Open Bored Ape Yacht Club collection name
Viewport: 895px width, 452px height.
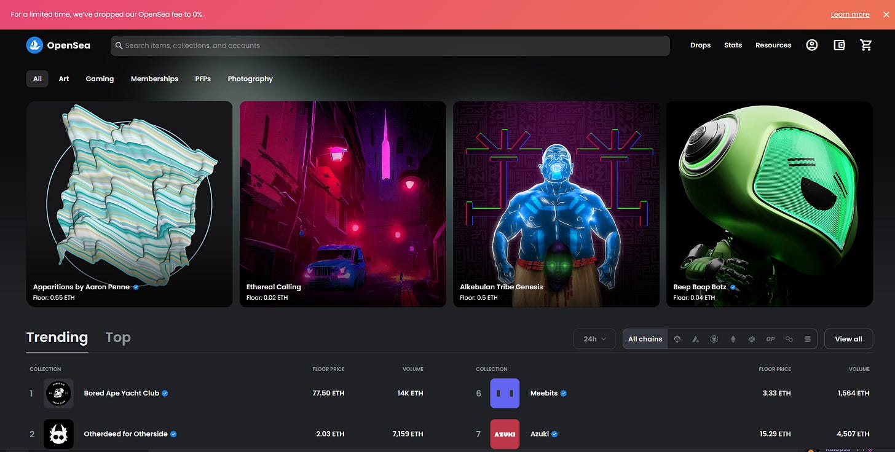tap(122, 393)
